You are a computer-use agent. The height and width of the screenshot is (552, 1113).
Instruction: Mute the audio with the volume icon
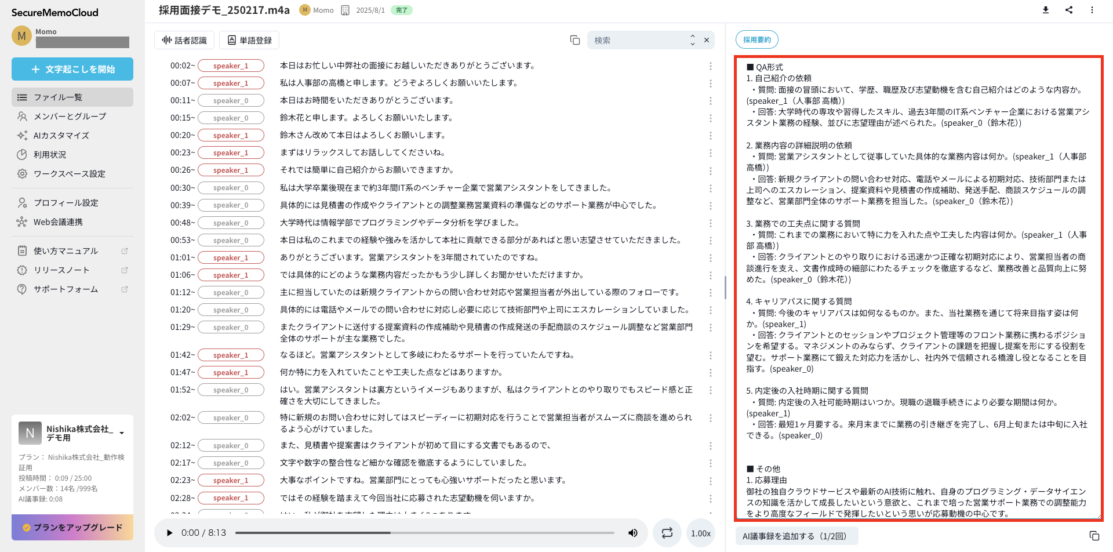coord(632,532)
